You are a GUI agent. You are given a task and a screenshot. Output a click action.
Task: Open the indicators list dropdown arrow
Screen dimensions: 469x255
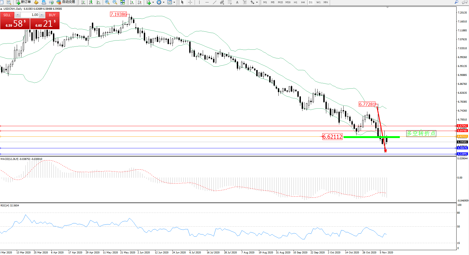click(153, 2)
